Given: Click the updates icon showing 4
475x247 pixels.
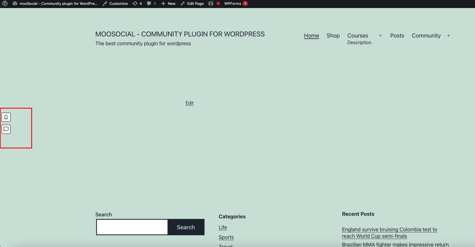Looking at the screenshot, I should point(137,4).
